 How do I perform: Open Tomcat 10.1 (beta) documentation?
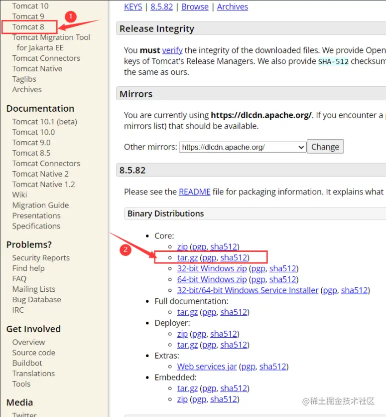pos(45,122)
